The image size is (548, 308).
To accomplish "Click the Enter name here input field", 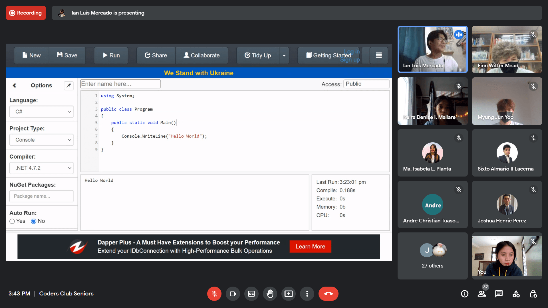I will [120, 84].
